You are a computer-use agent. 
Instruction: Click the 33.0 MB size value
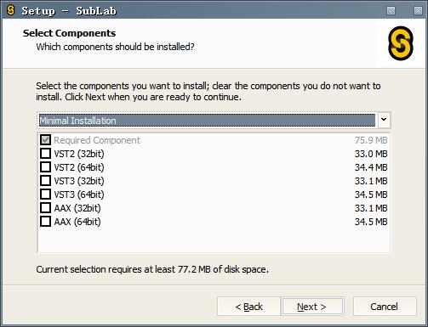(371, 154)
